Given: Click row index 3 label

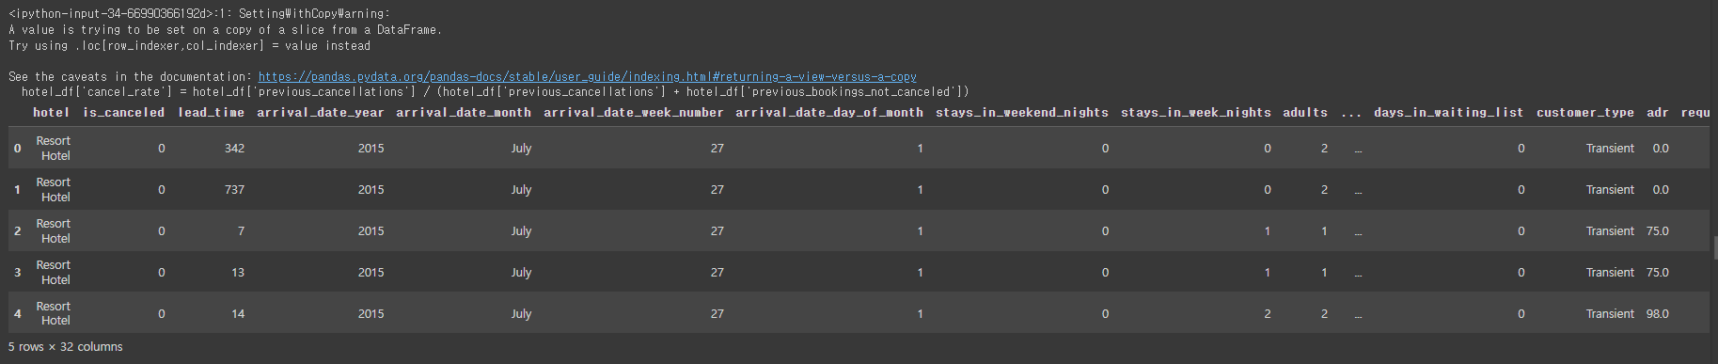Looking at the screenshot, I should 17,272.
